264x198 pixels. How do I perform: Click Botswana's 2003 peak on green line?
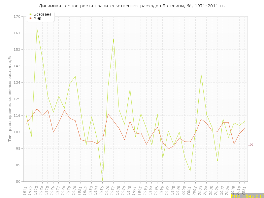click(201, 75)
